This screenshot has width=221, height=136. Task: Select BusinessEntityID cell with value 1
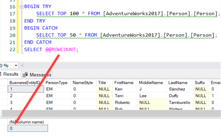(x=25, y=89)
